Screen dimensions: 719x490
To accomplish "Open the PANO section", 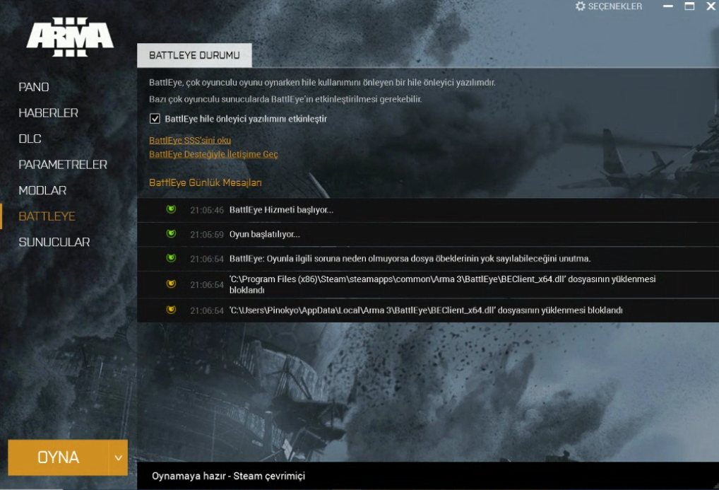I will tap(33, 87).
